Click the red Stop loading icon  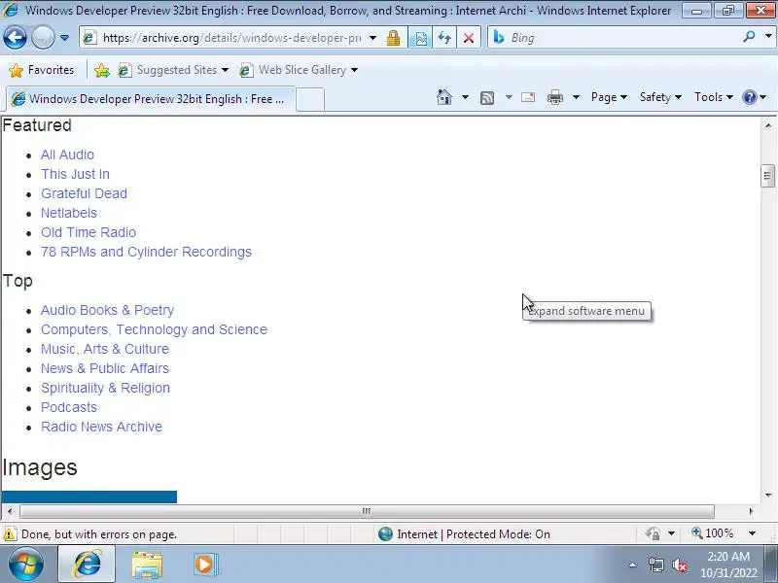(469, 38)
